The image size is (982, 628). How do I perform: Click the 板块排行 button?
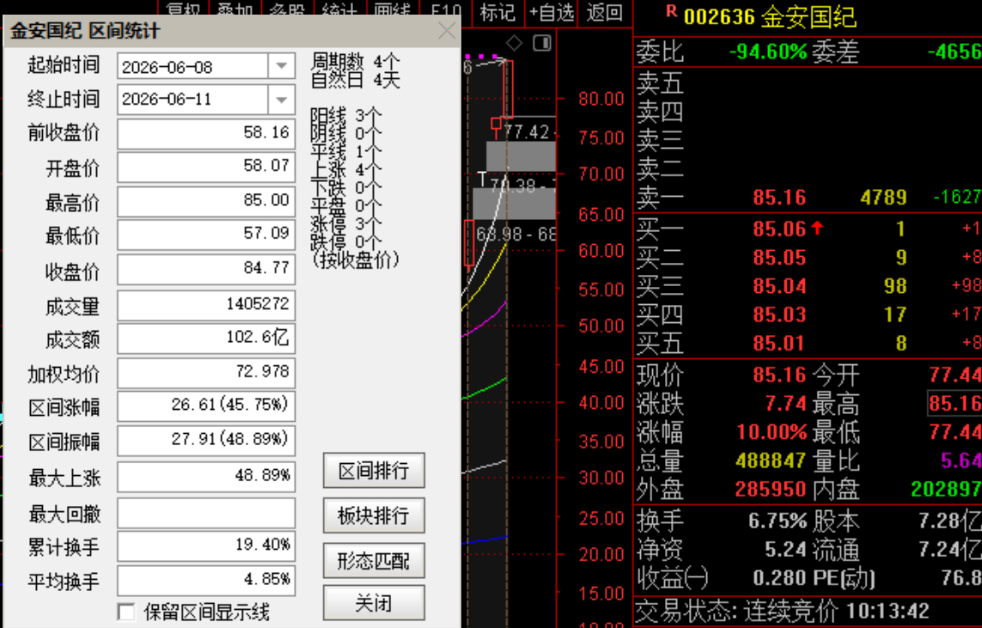click(374, 515)
